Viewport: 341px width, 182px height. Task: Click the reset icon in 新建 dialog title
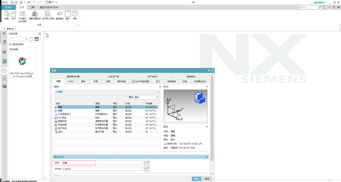209,70
